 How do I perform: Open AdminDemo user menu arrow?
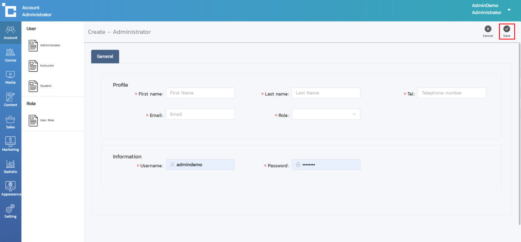(509, 10)
